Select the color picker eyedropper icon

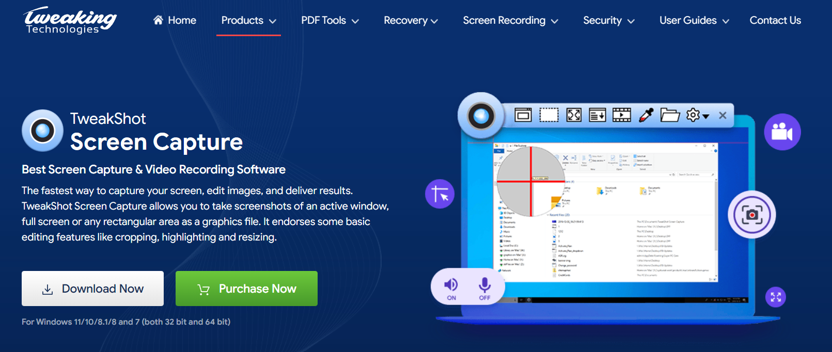coord(646,115)
